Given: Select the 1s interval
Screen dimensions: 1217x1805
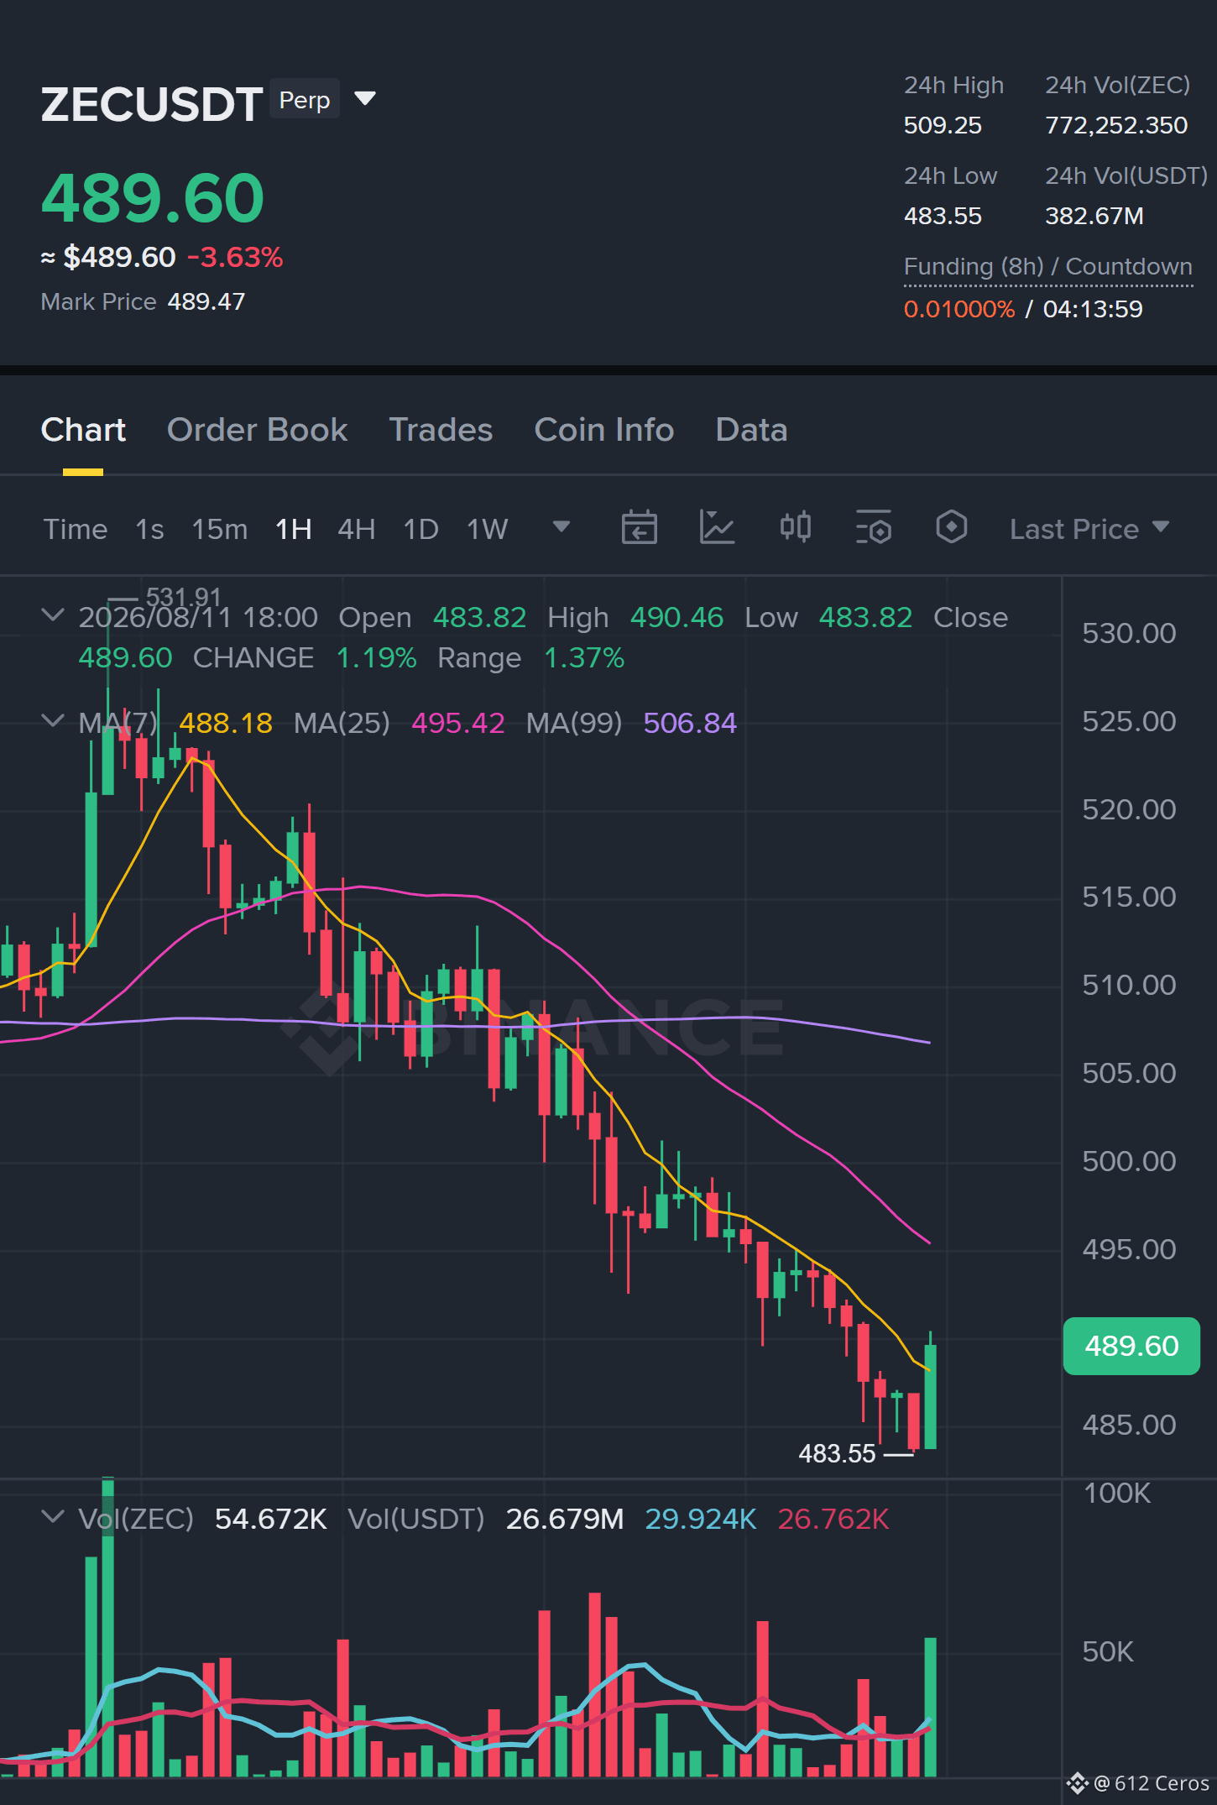Looking at the screenshot, I should click(149, 529).
